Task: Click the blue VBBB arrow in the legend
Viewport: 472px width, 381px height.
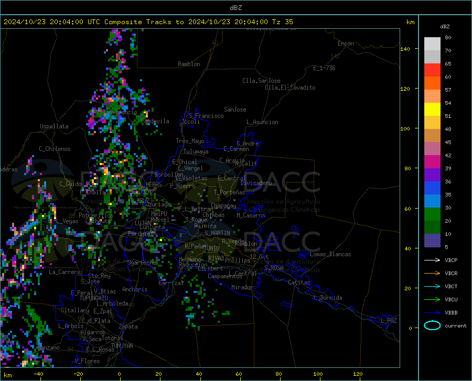Action: tap(432, 312)
